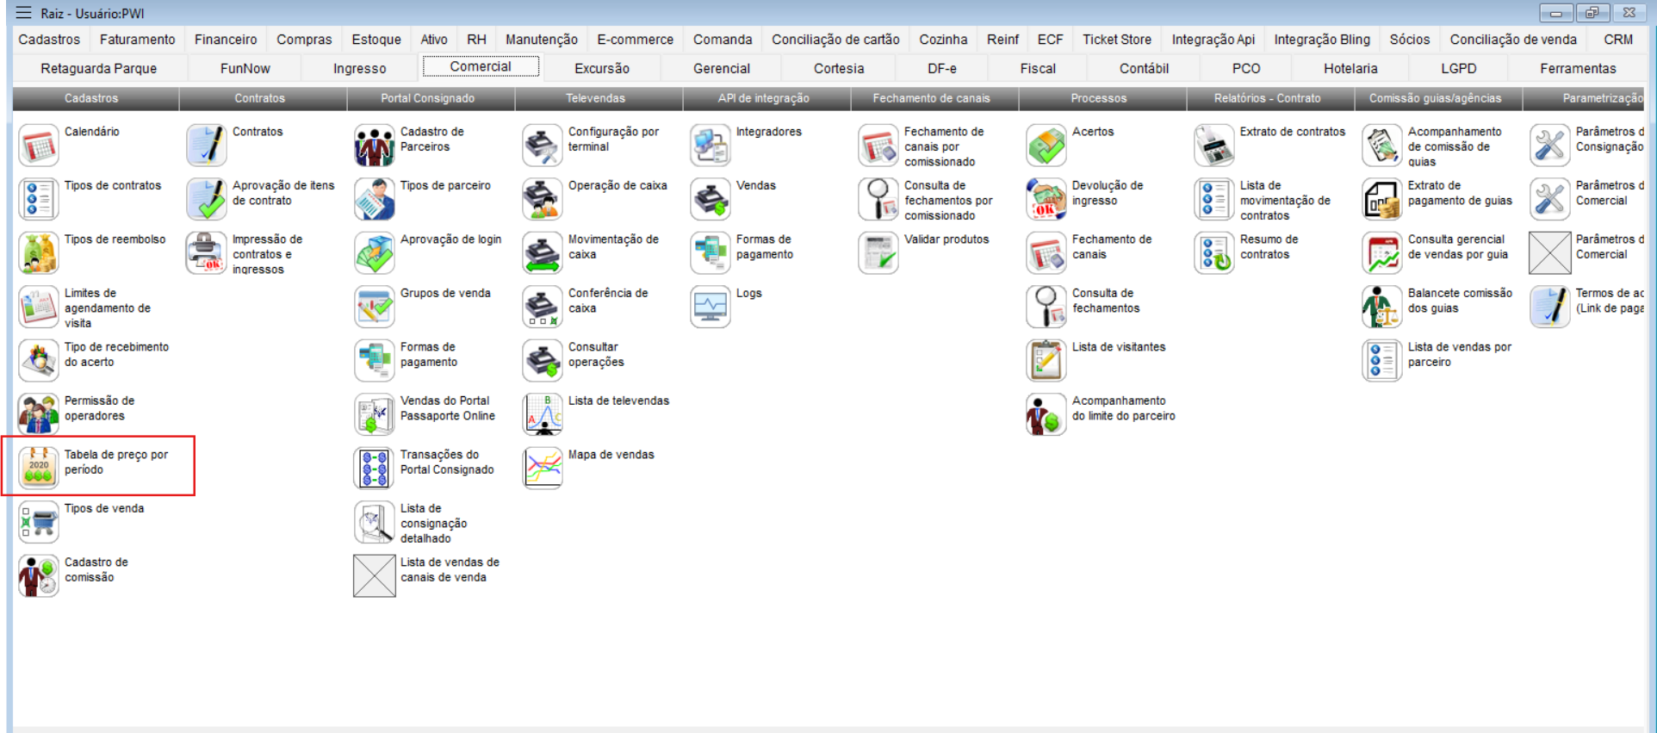The image size is (1657, 733).
Task: Click the Portal Consignado group header
Action: [x=428, y=98]
